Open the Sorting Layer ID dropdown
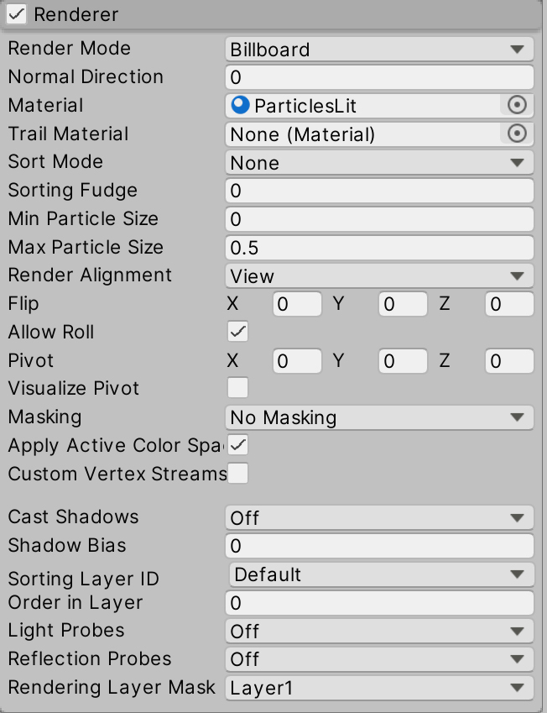This screenshot has height=713, width=547. point(382,574)
